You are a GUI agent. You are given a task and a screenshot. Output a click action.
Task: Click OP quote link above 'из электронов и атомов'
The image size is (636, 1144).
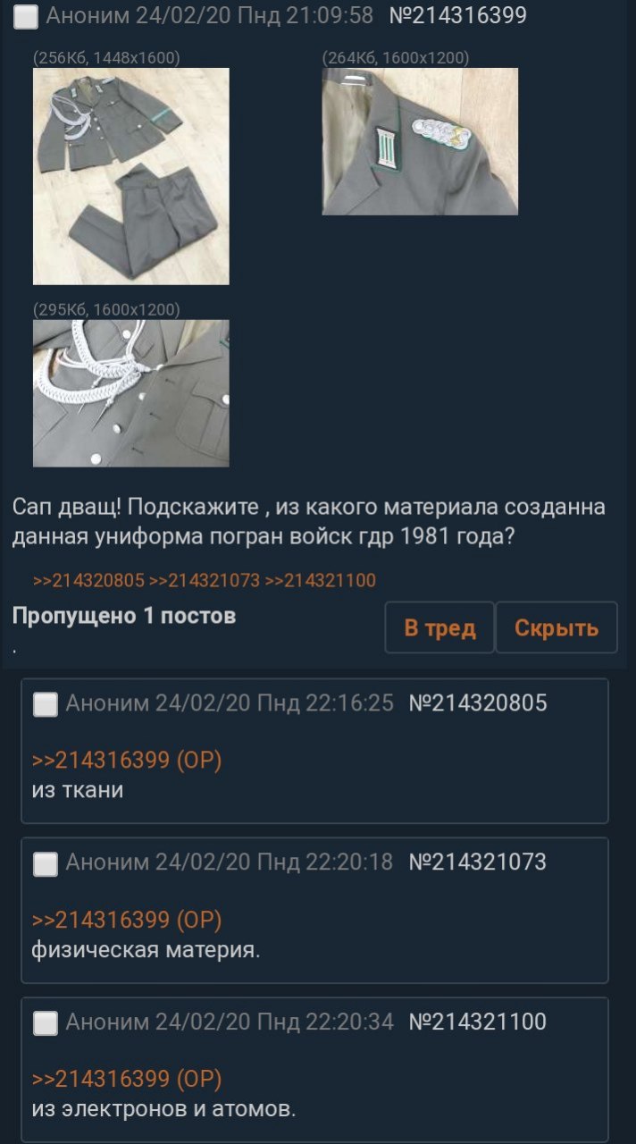(127, 1078)
